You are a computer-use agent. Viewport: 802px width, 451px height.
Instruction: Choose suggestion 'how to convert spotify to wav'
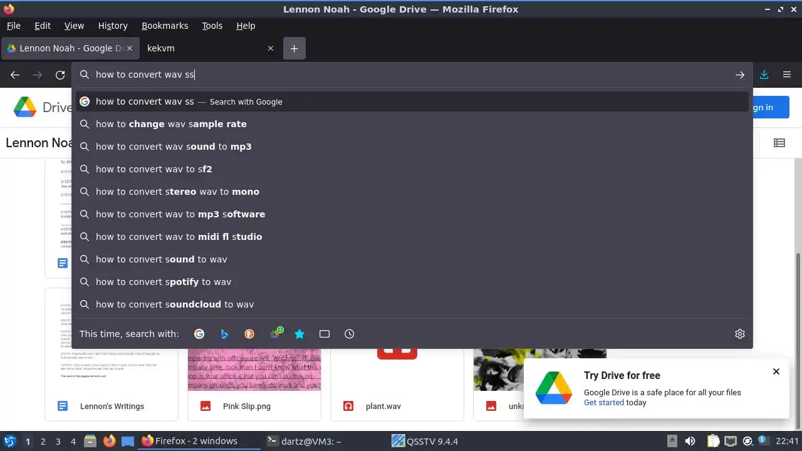click(x=412, y=282)
